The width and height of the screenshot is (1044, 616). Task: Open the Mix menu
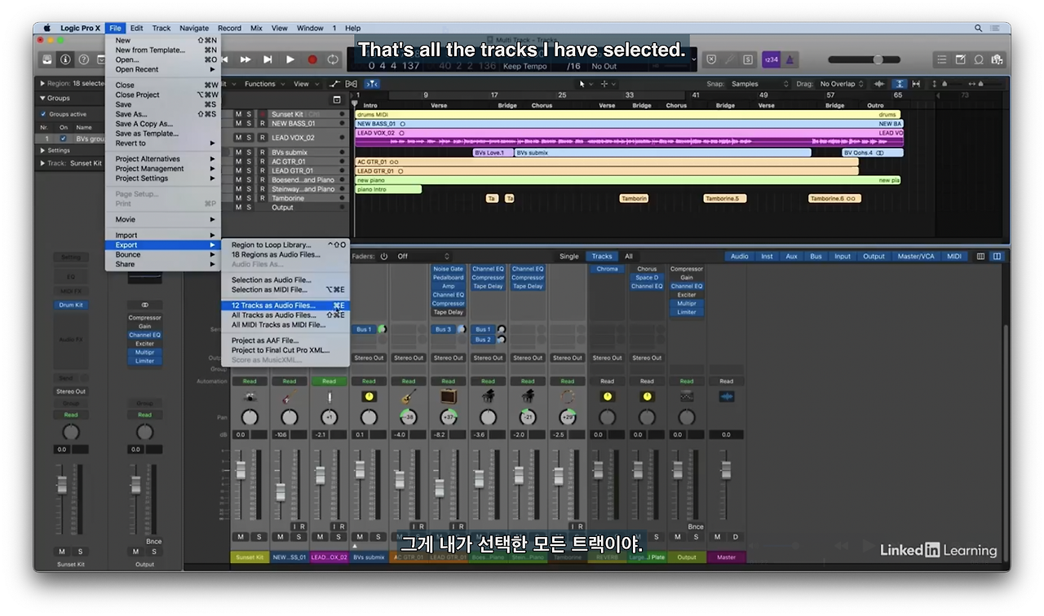(256, 28)
